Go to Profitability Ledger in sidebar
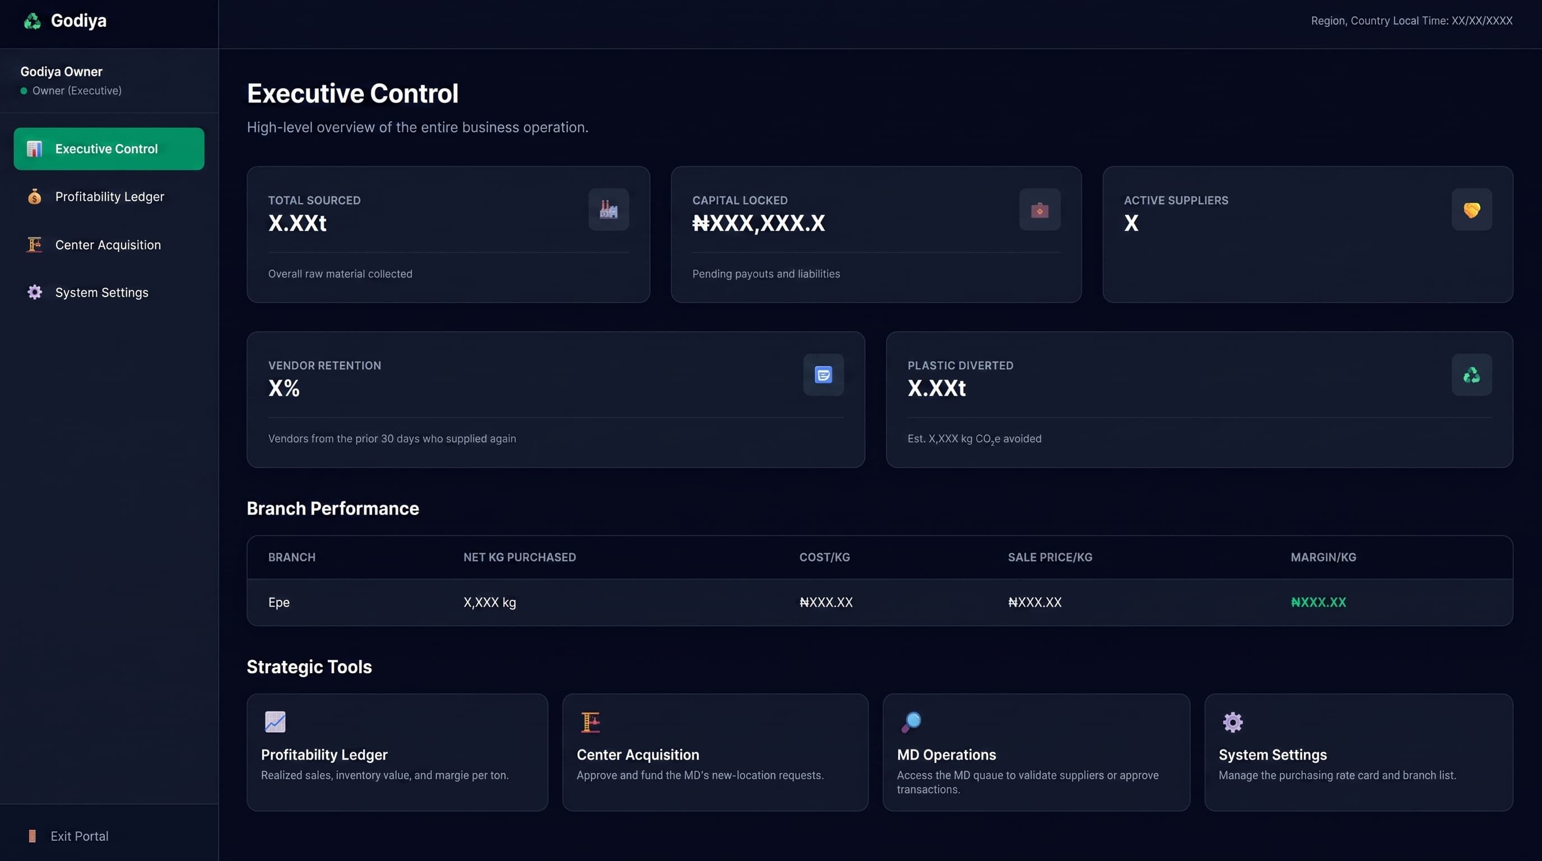The height and width of the screenshot is (861, 1542). tap(109, 196)
